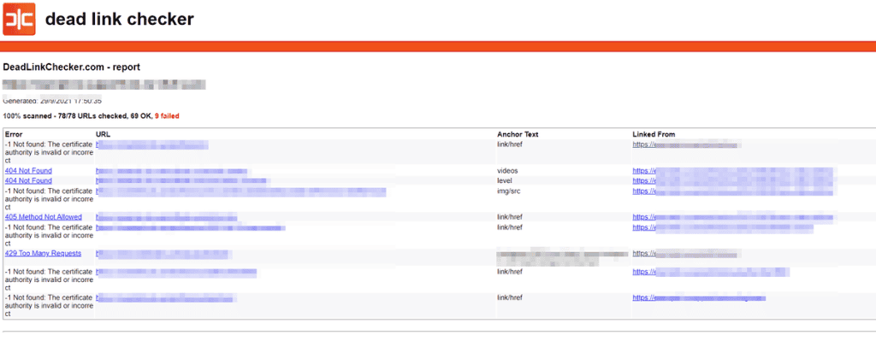Open the blurred URL in the videos row
Image resolution: width=876 pixels, height=341 pixels.
(171, 171)
